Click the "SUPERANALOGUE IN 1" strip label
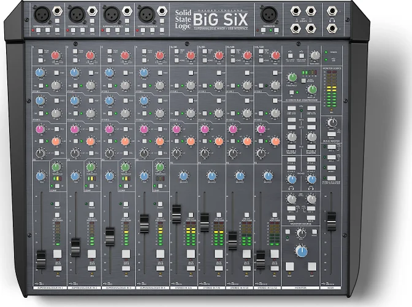 50,288
